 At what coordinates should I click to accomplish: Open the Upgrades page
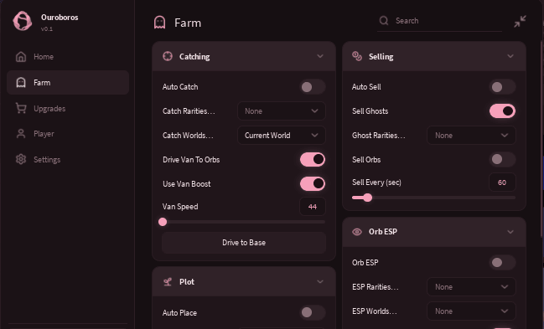[68, 108]
